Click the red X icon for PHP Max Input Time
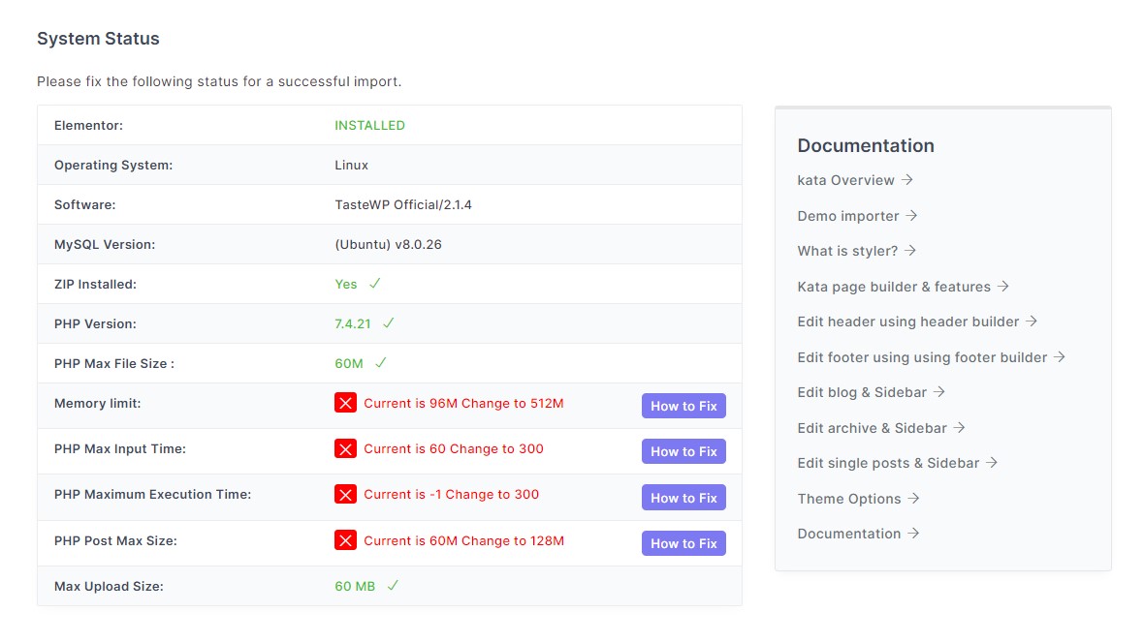The width and height of the screenshot is (1144, 643). coord(345,448)
